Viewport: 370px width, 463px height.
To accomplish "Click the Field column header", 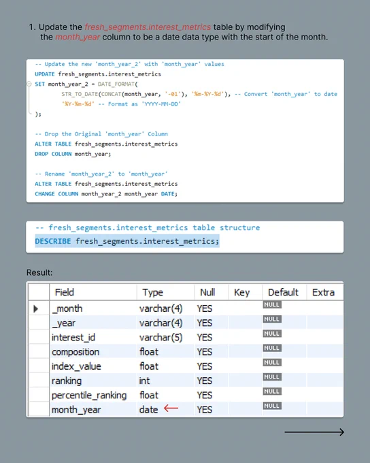I will 93,292.
